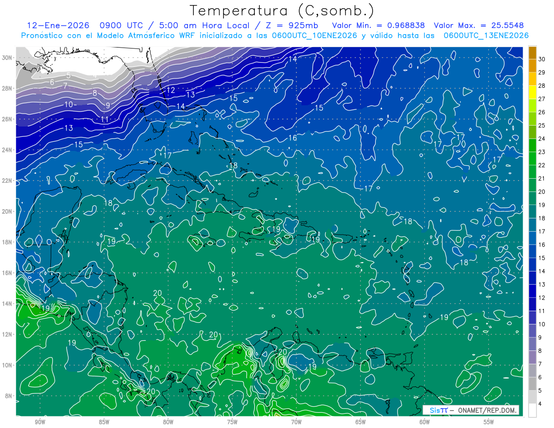Click the 75W longitude axis label

[x=232, y=422]
